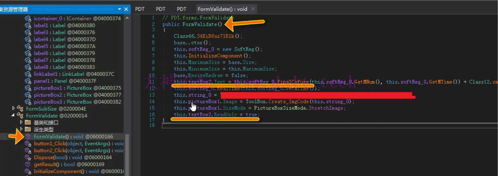This screenshot has height=176, width=498.
Task: Open the assembly explorer panel dropdown arrow
Action: tap(120, 9)
